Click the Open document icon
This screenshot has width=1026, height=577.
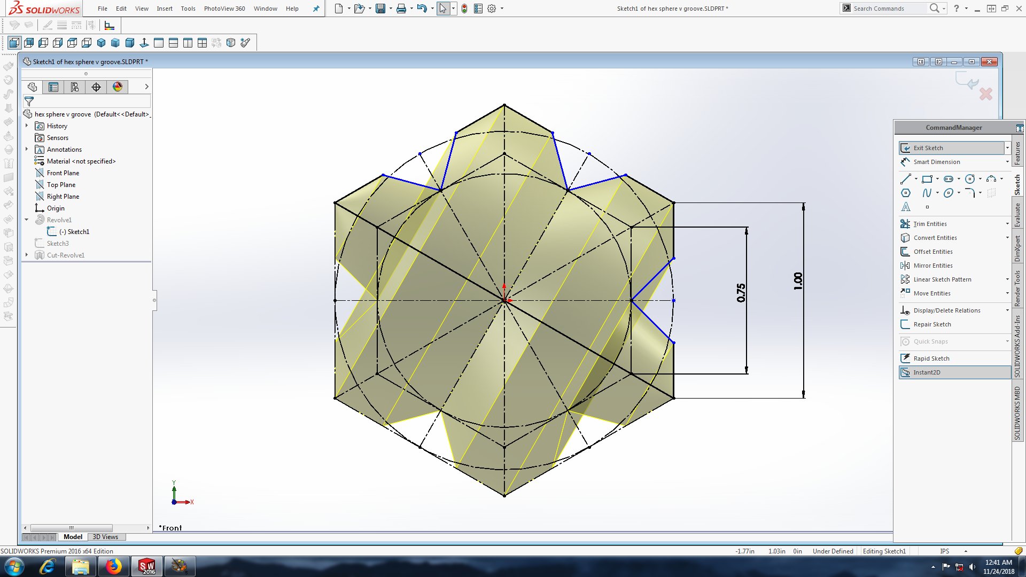pos(359,9)
